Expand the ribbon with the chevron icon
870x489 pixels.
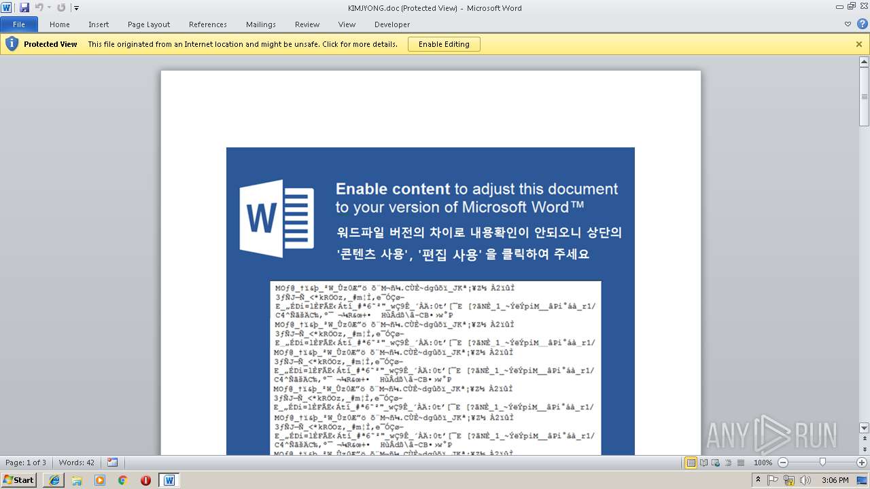click(848, 24)
